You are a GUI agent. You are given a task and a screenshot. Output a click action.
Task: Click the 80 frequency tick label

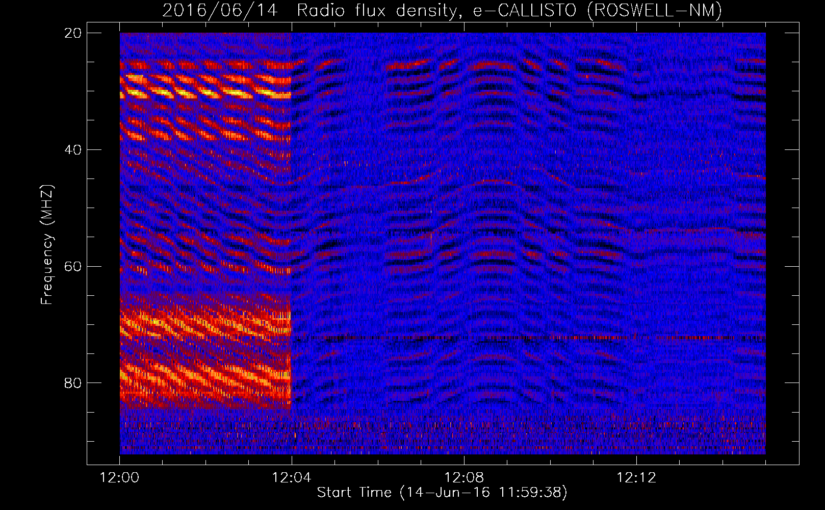click(x=73, y=383)
